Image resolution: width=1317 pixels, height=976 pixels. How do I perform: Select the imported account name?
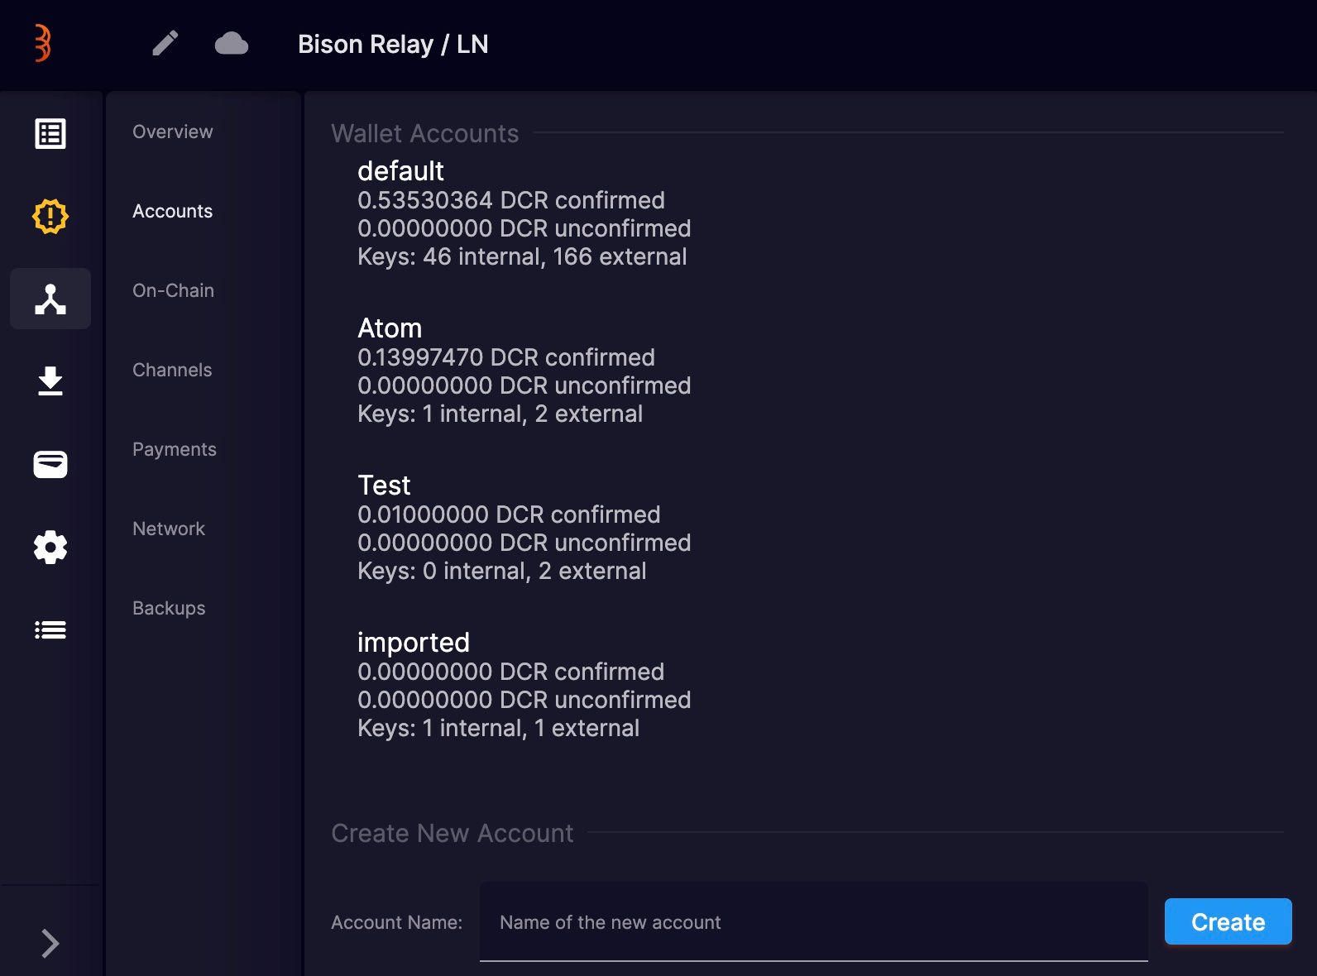click(x=414, y=643)
